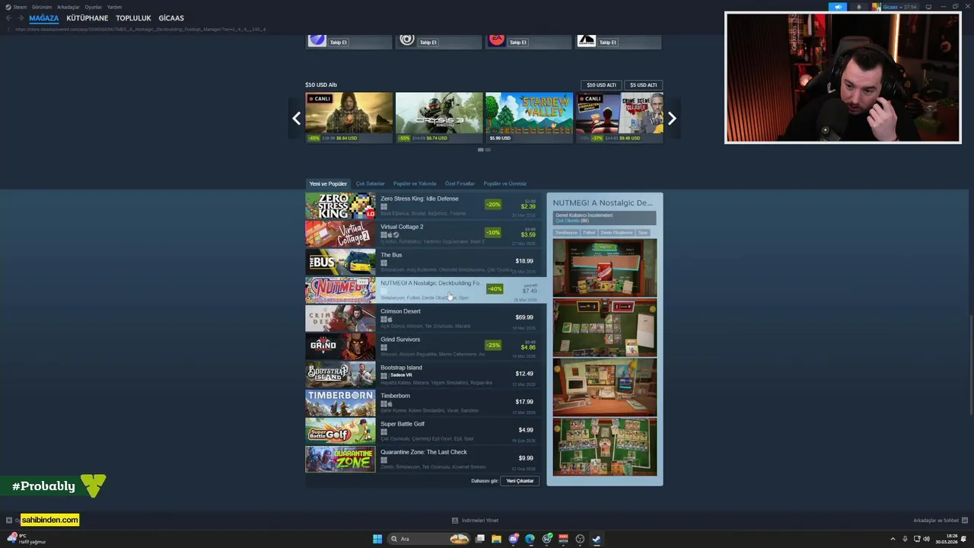Viewport: 974px width, 548px height.
Task: Show hidden system tray icons
Action: coord(893,539)
